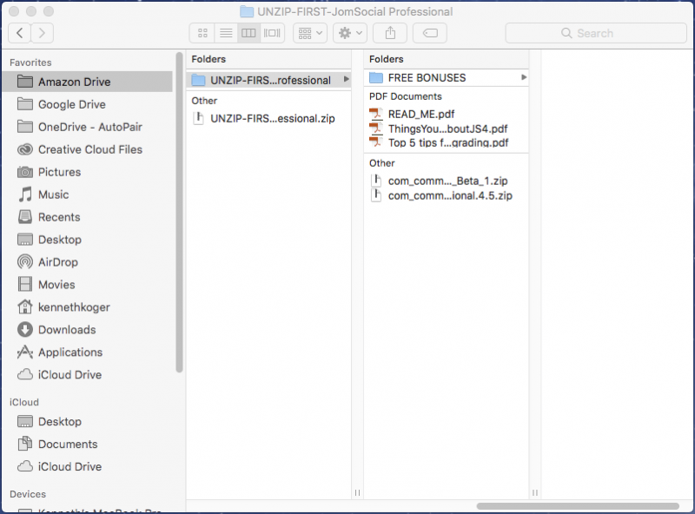Select the Top 5 tips f...grading.pdf file
695x514 pixels.
click(447, 142)
